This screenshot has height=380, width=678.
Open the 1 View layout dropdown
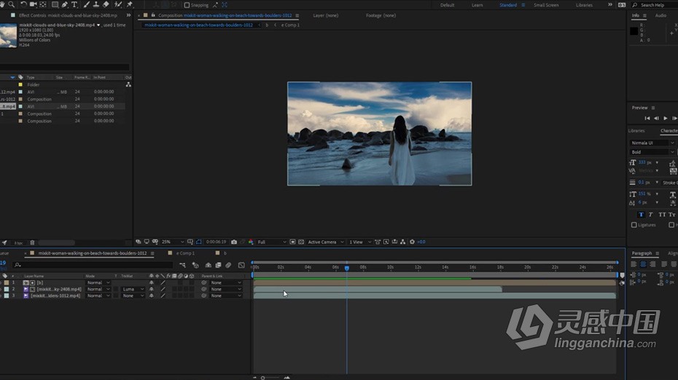(359, 242)
